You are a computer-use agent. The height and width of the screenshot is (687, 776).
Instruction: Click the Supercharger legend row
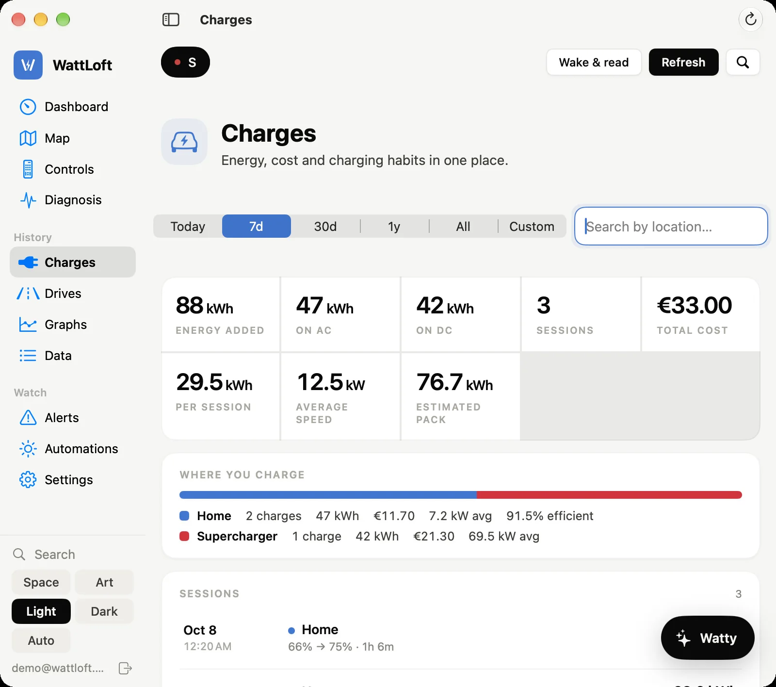[x=359, y=536]
